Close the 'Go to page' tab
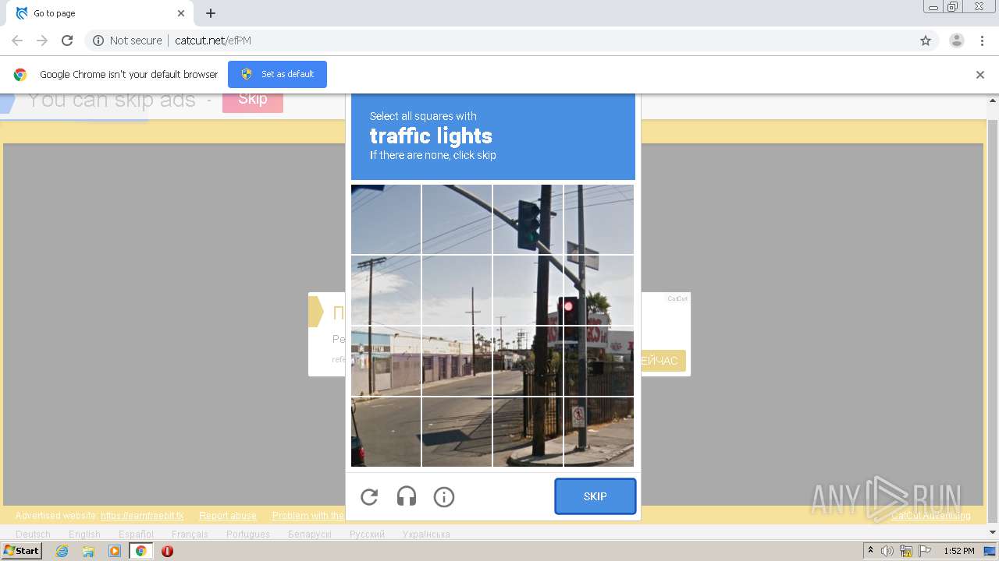The height and width of the screenshot is (561, 999). point(181,13)
